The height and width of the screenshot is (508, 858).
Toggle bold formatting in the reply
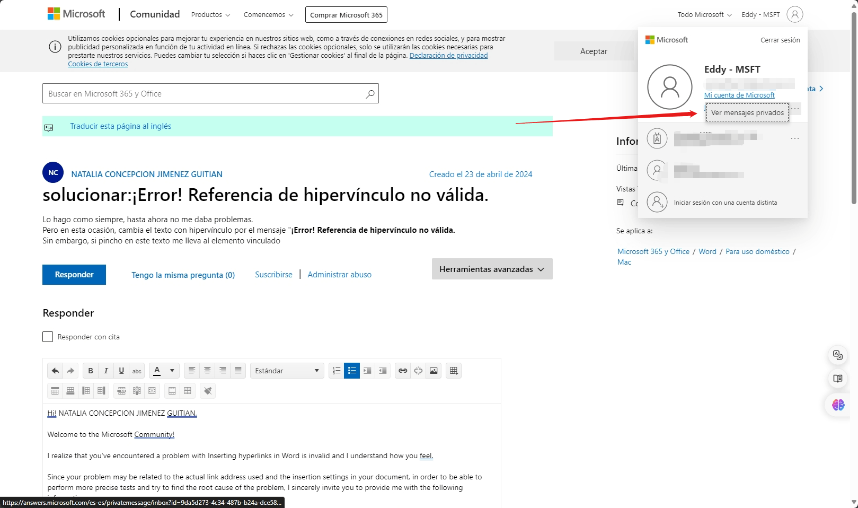[x=91, y=371]
